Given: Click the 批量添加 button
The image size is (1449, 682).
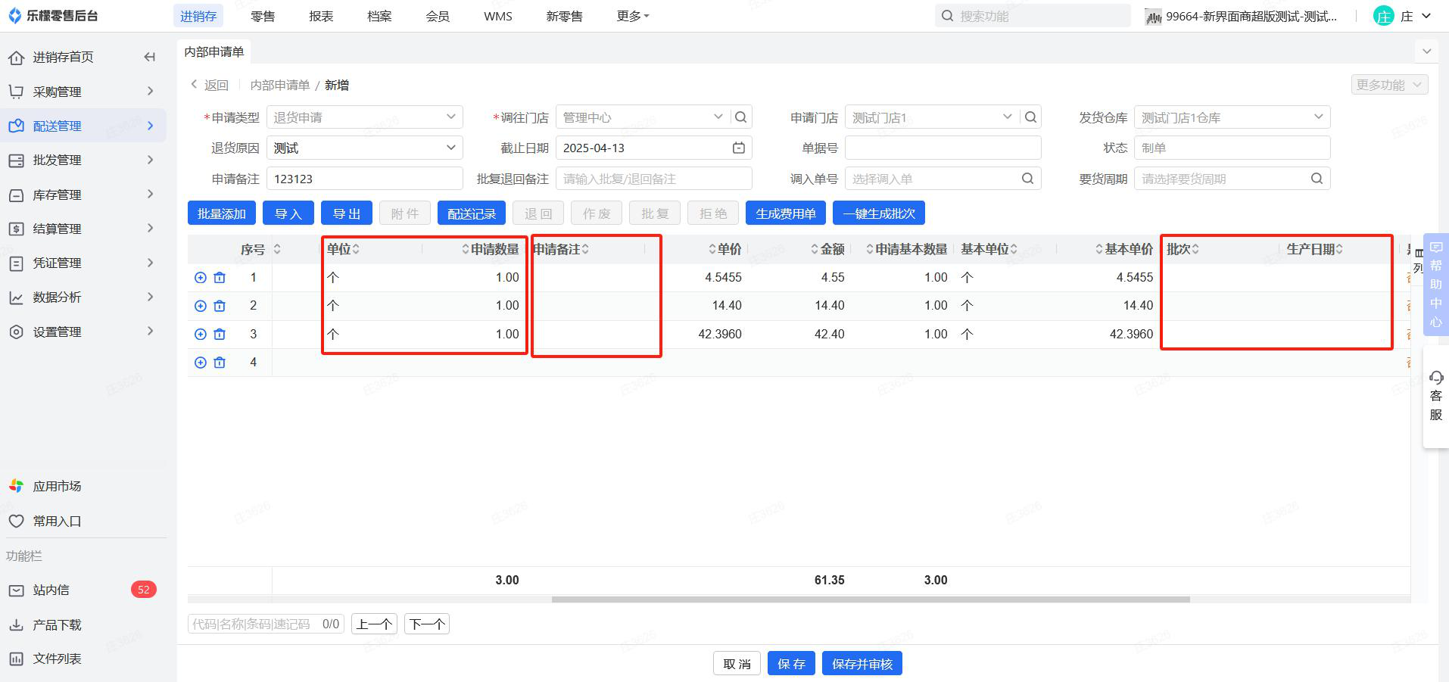Looking at the screenshot, I should coord(221,213).
